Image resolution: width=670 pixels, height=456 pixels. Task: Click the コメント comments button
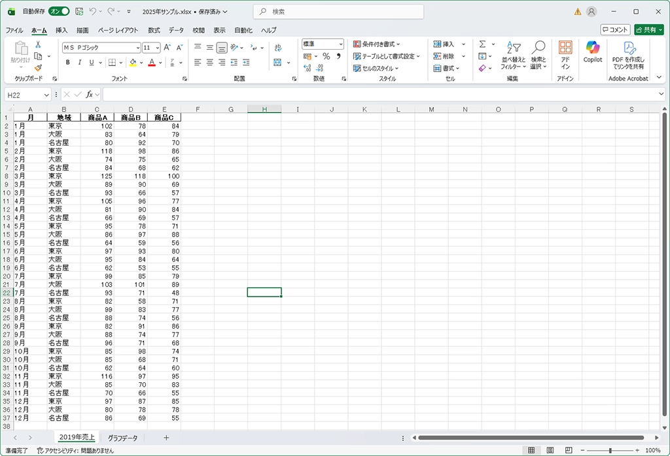[x=615, y=29]
